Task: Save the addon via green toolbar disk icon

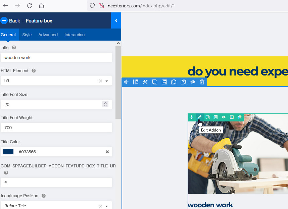Action: pyautogui.click(x=215, y=117)
